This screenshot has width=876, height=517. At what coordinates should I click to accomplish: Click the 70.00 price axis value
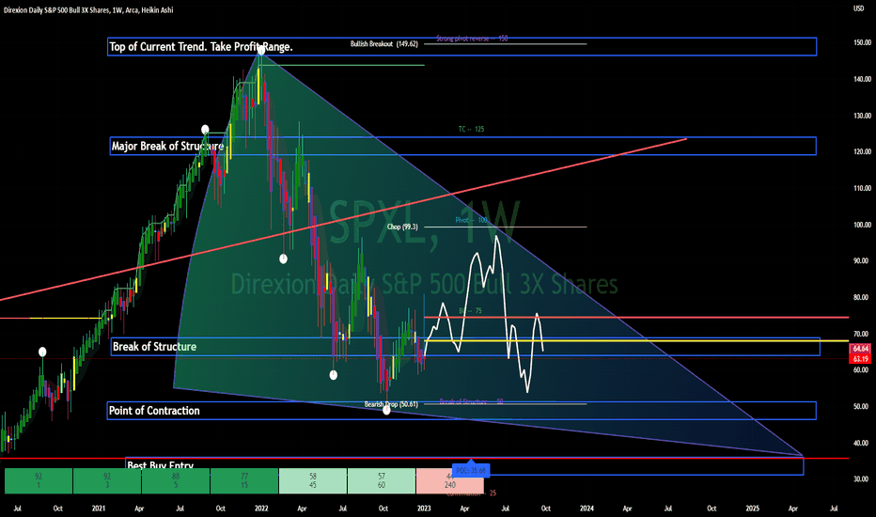tap(862, 335)
